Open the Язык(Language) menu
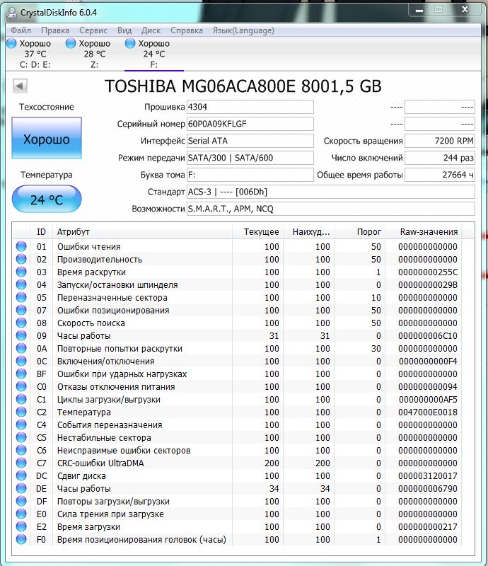The height and width of the screenshot is (566, 488). pyautogui.click(x=243, y=30)
